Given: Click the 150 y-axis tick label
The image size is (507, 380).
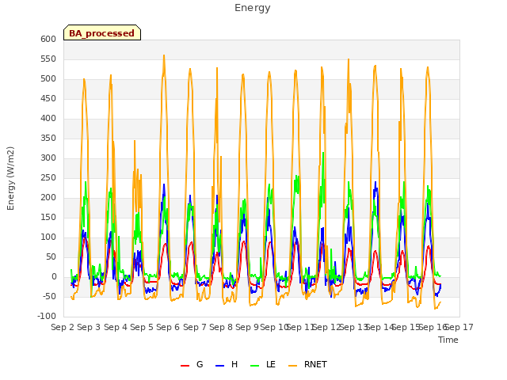Looking at the screenshot, I should click(48, 218).
